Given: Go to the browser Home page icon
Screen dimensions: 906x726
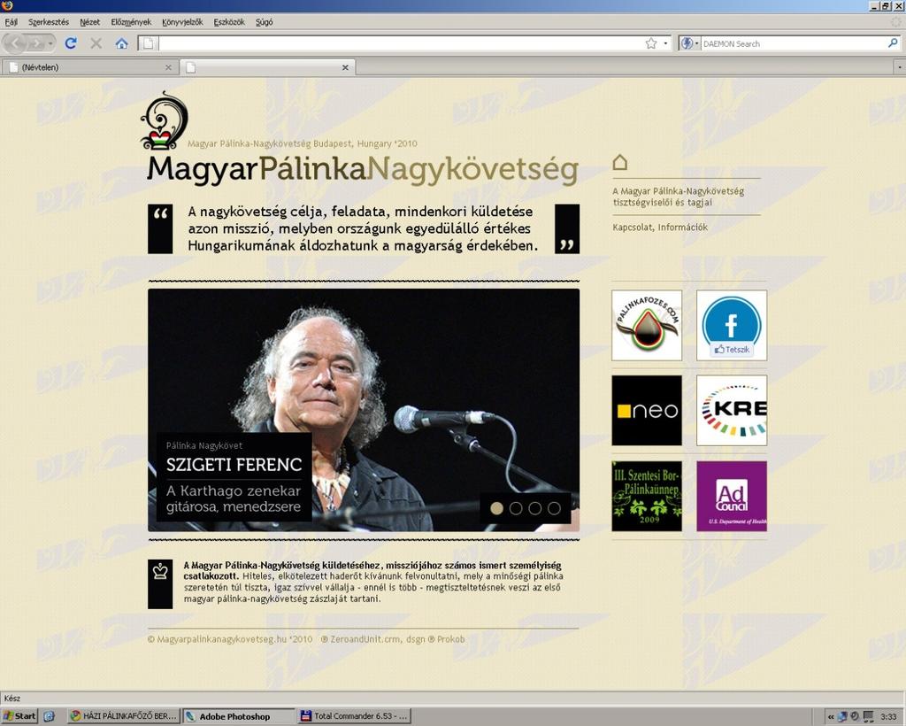Looking at the screenshot, I should coord(121,43).
